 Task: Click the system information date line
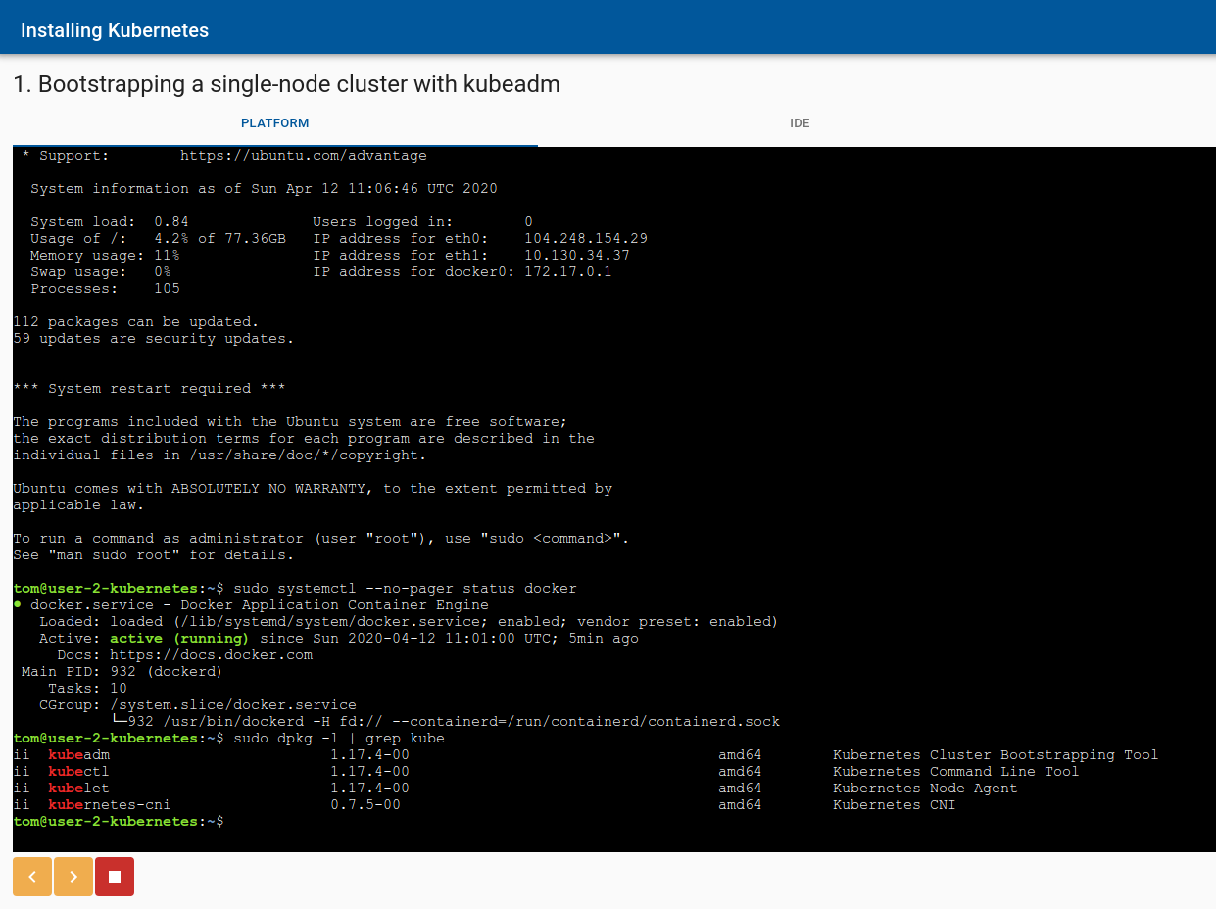coord(264,188)
